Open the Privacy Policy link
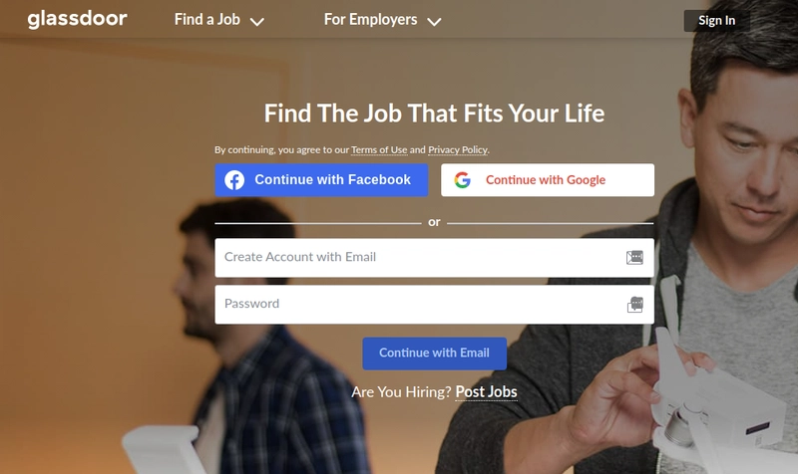The image size is (798, 474). pos(458,150)
